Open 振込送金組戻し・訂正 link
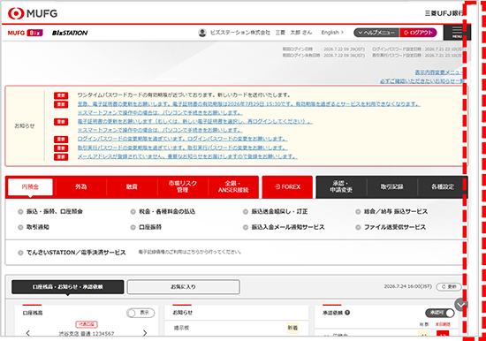Screen dimensions: 486x341 click(x=279, y=211)
